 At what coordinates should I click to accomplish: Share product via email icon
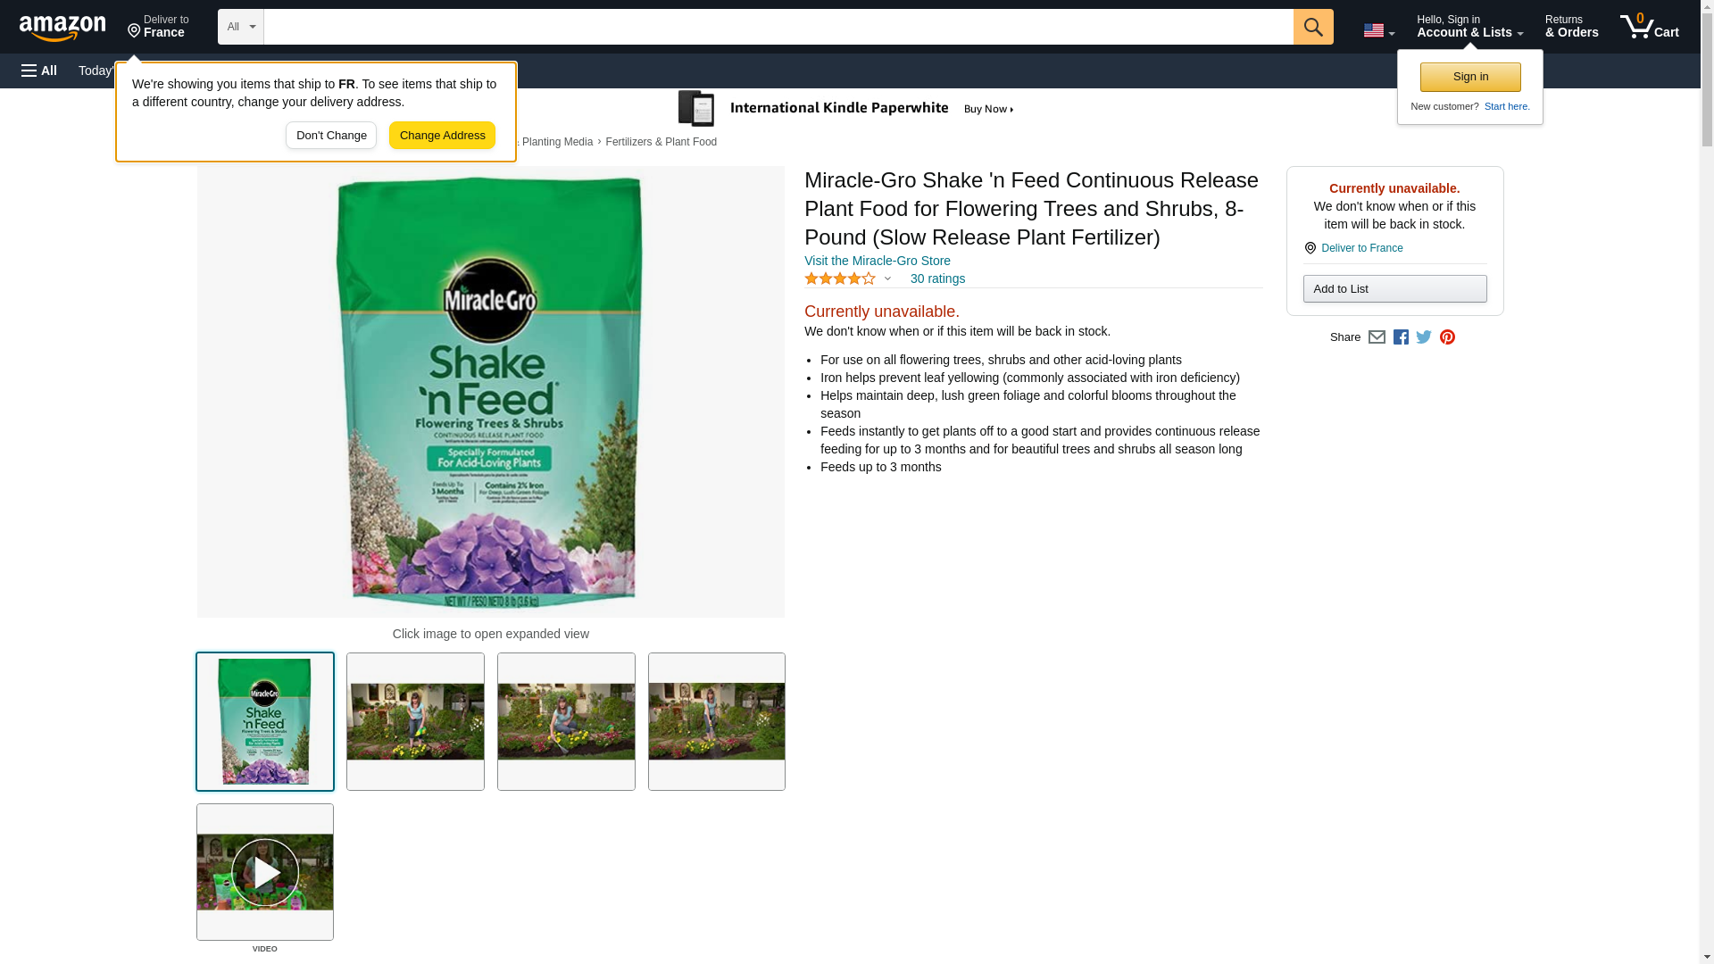(1377, 337)
